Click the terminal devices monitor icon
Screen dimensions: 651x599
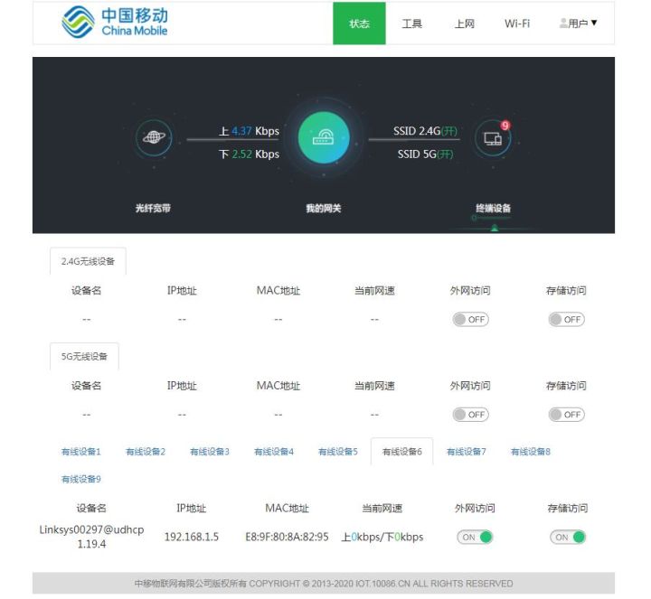(x=493, y=138)
